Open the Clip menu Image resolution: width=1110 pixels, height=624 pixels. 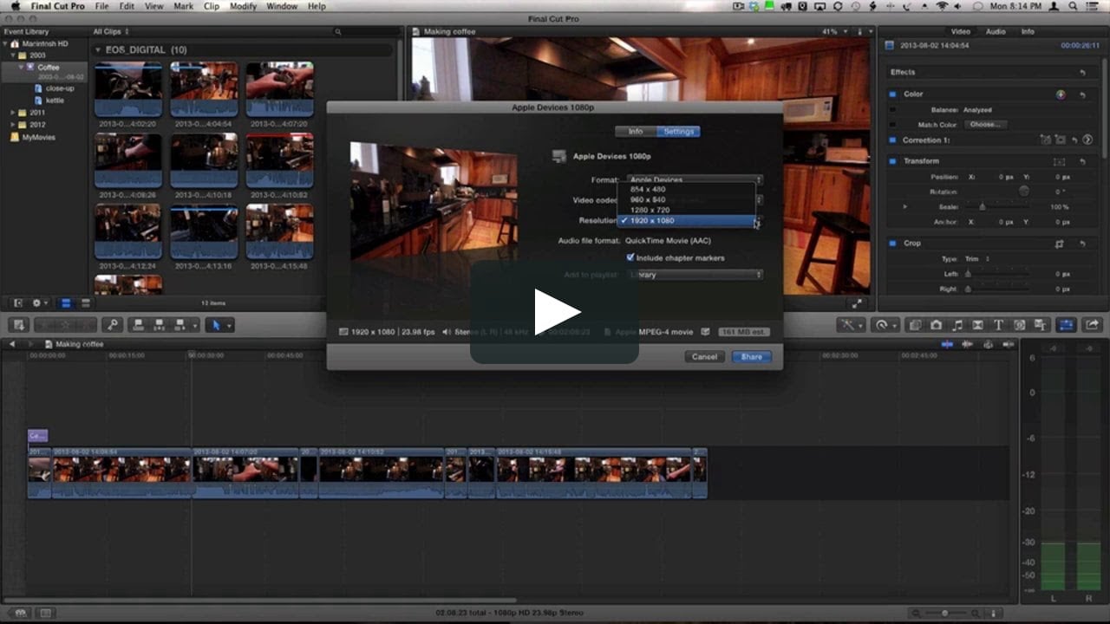coord(212,6)
